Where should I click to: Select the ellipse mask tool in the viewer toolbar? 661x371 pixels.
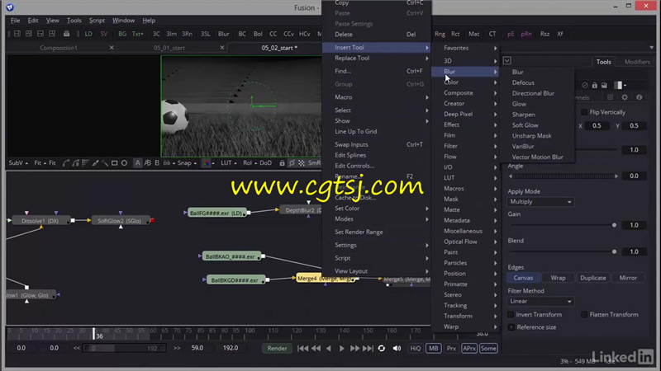[x=124, y=162]
